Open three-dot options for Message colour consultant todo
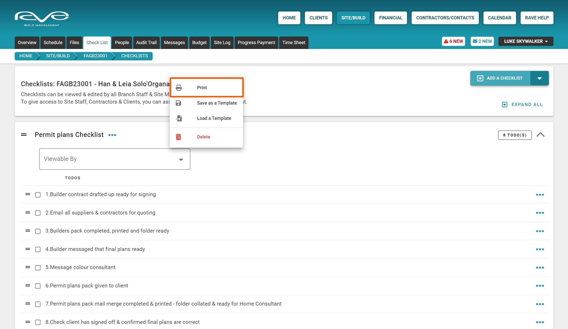 540,268
